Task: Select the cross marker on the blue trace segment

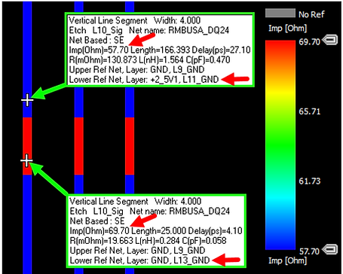Action: (27, 99)
